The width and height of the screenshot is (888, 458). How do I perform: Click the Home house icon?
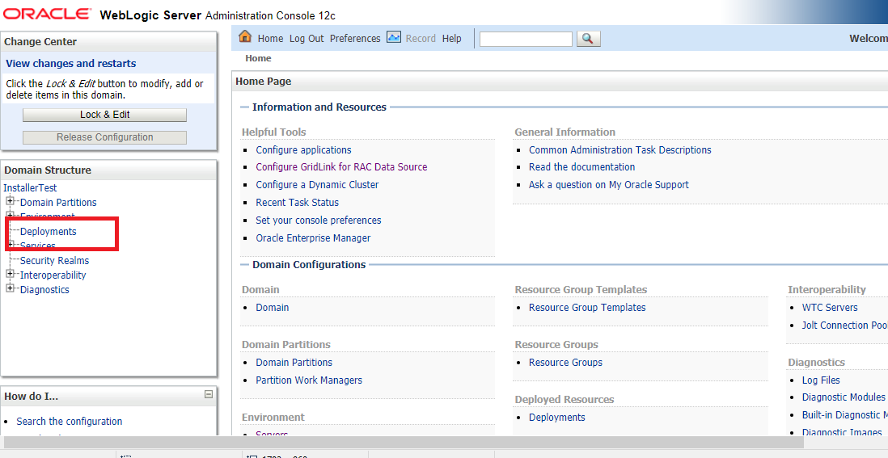(245, 37)
